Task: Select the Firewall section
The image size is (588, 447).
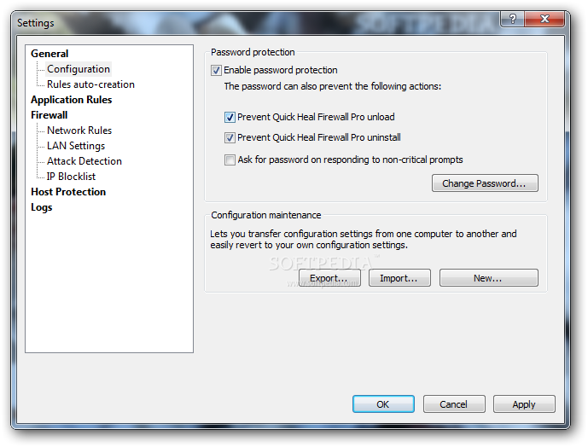Action: pos(49,115)
